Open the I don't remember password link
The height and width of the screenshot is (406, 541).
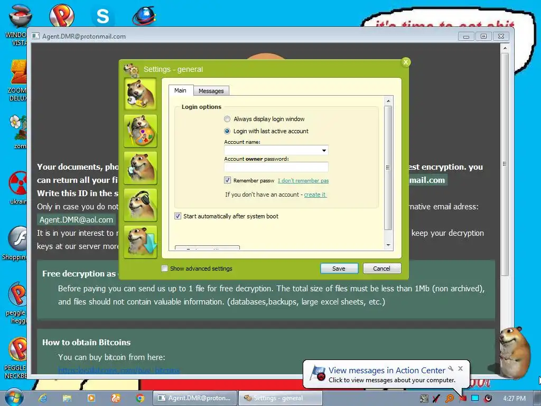(x=303, y=181)
